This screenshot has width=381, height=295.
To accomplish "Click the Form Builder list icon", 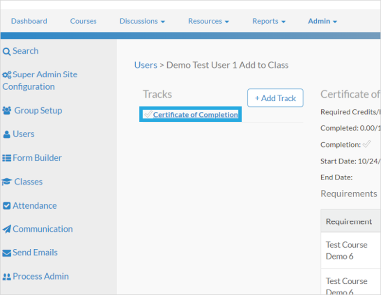I will point(7,158).
